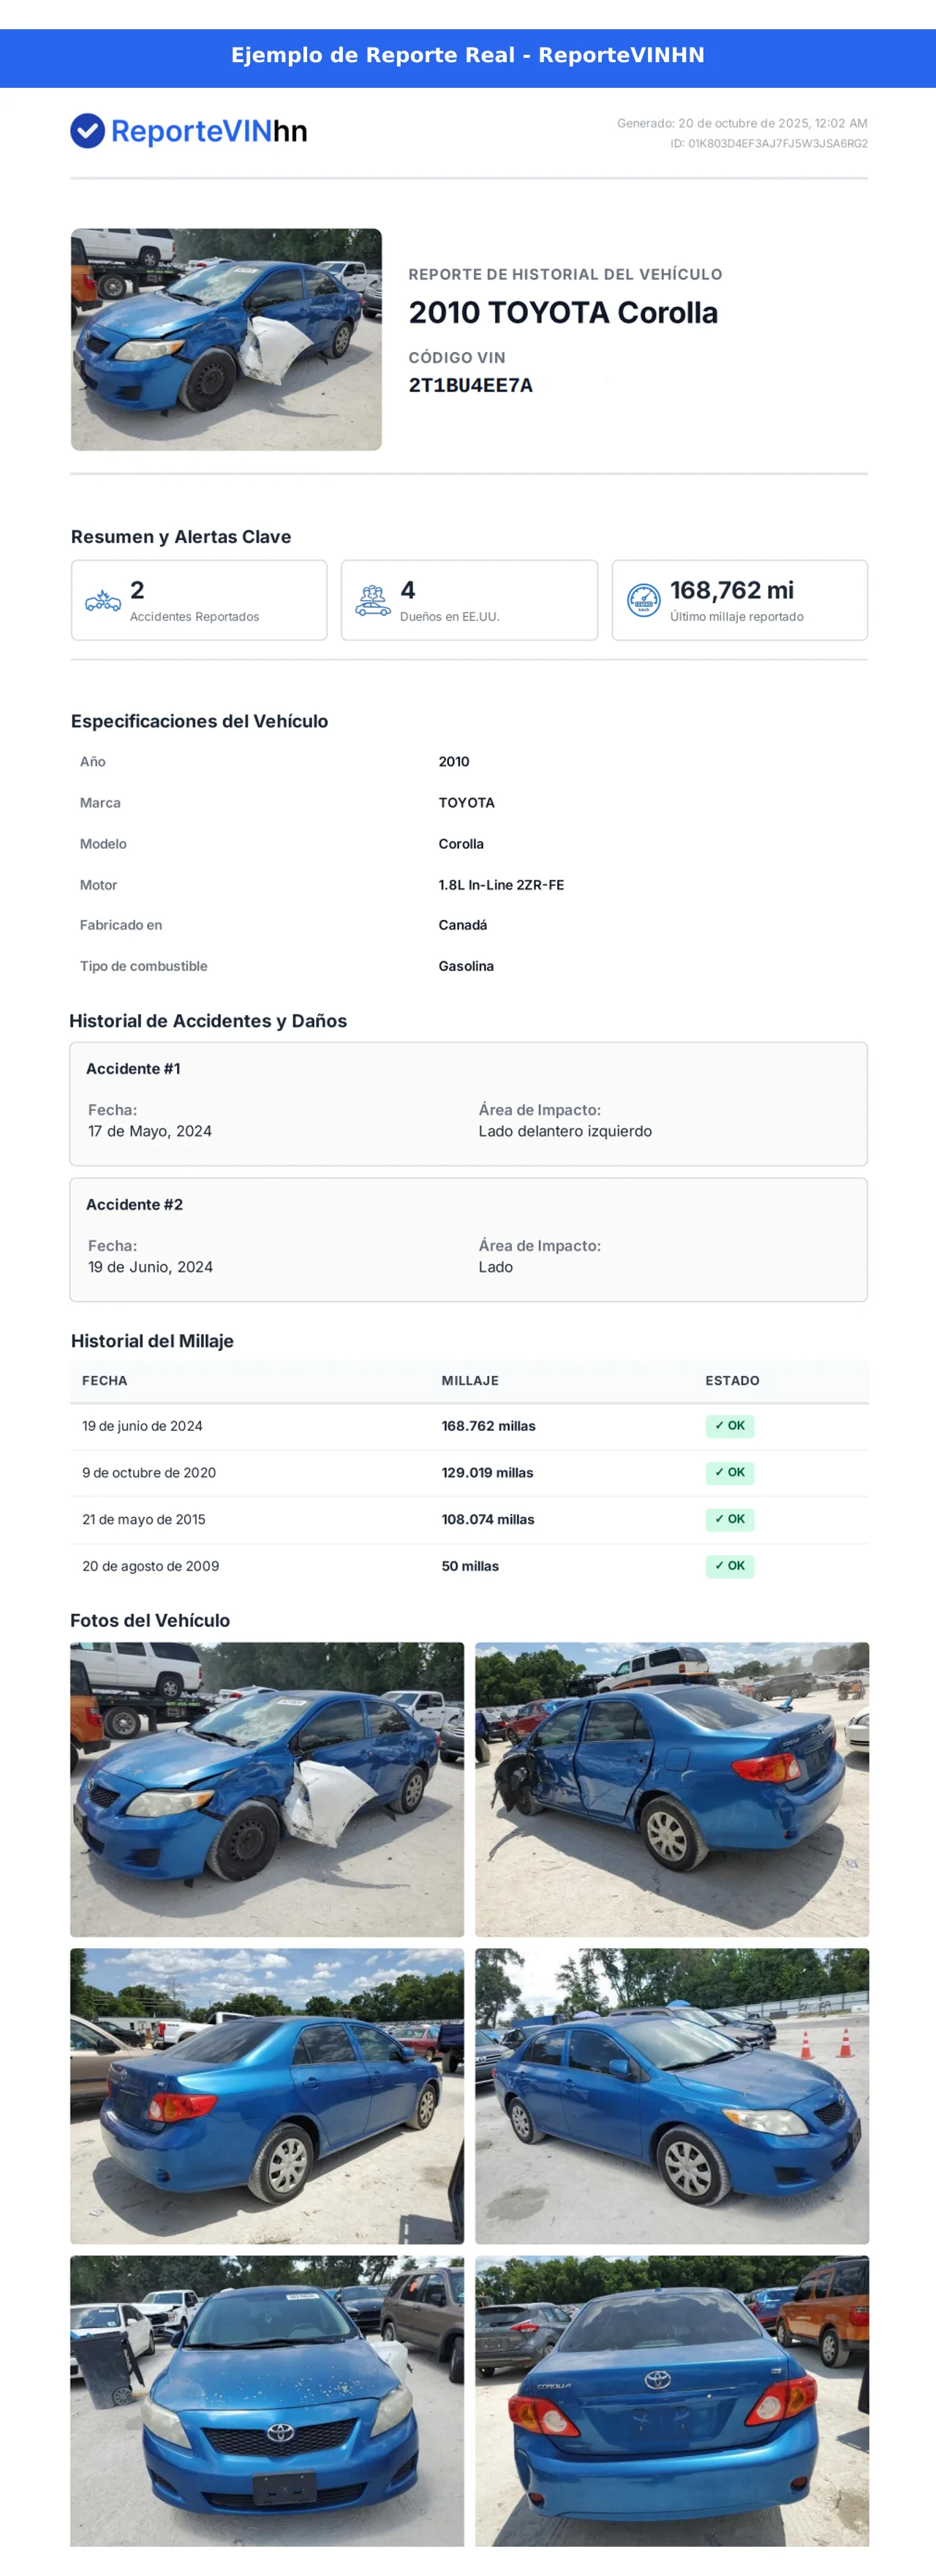Click the blue Ejemplo de Reporte Real banner
Image resolution: width=936 pixels, height=2576 pixels.
coord(467,56)
